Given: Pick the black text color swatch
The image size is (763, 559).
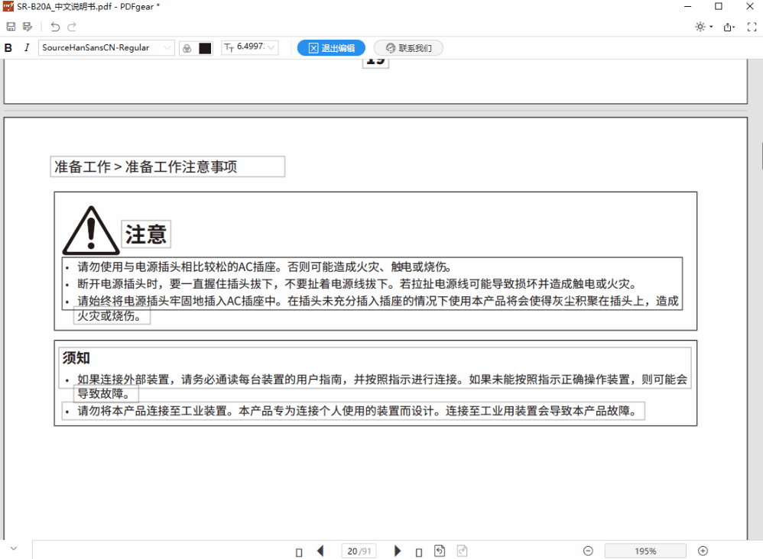Looking at the screenshot, I should click(x=205, y=48).
